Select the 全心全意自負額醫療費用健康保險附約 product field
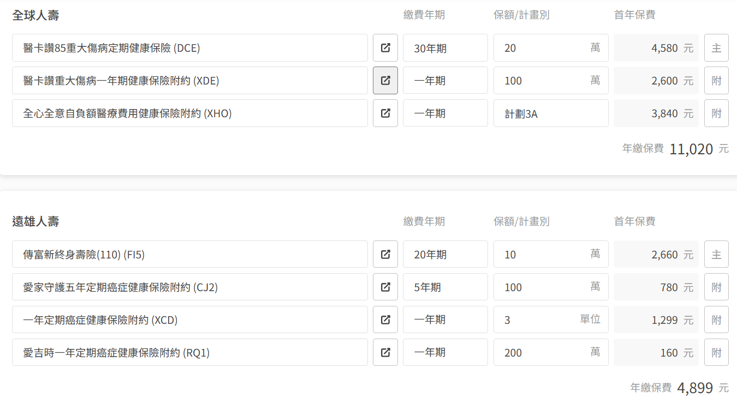The height and width of the screenshot is (398, 737). (189, 113)
